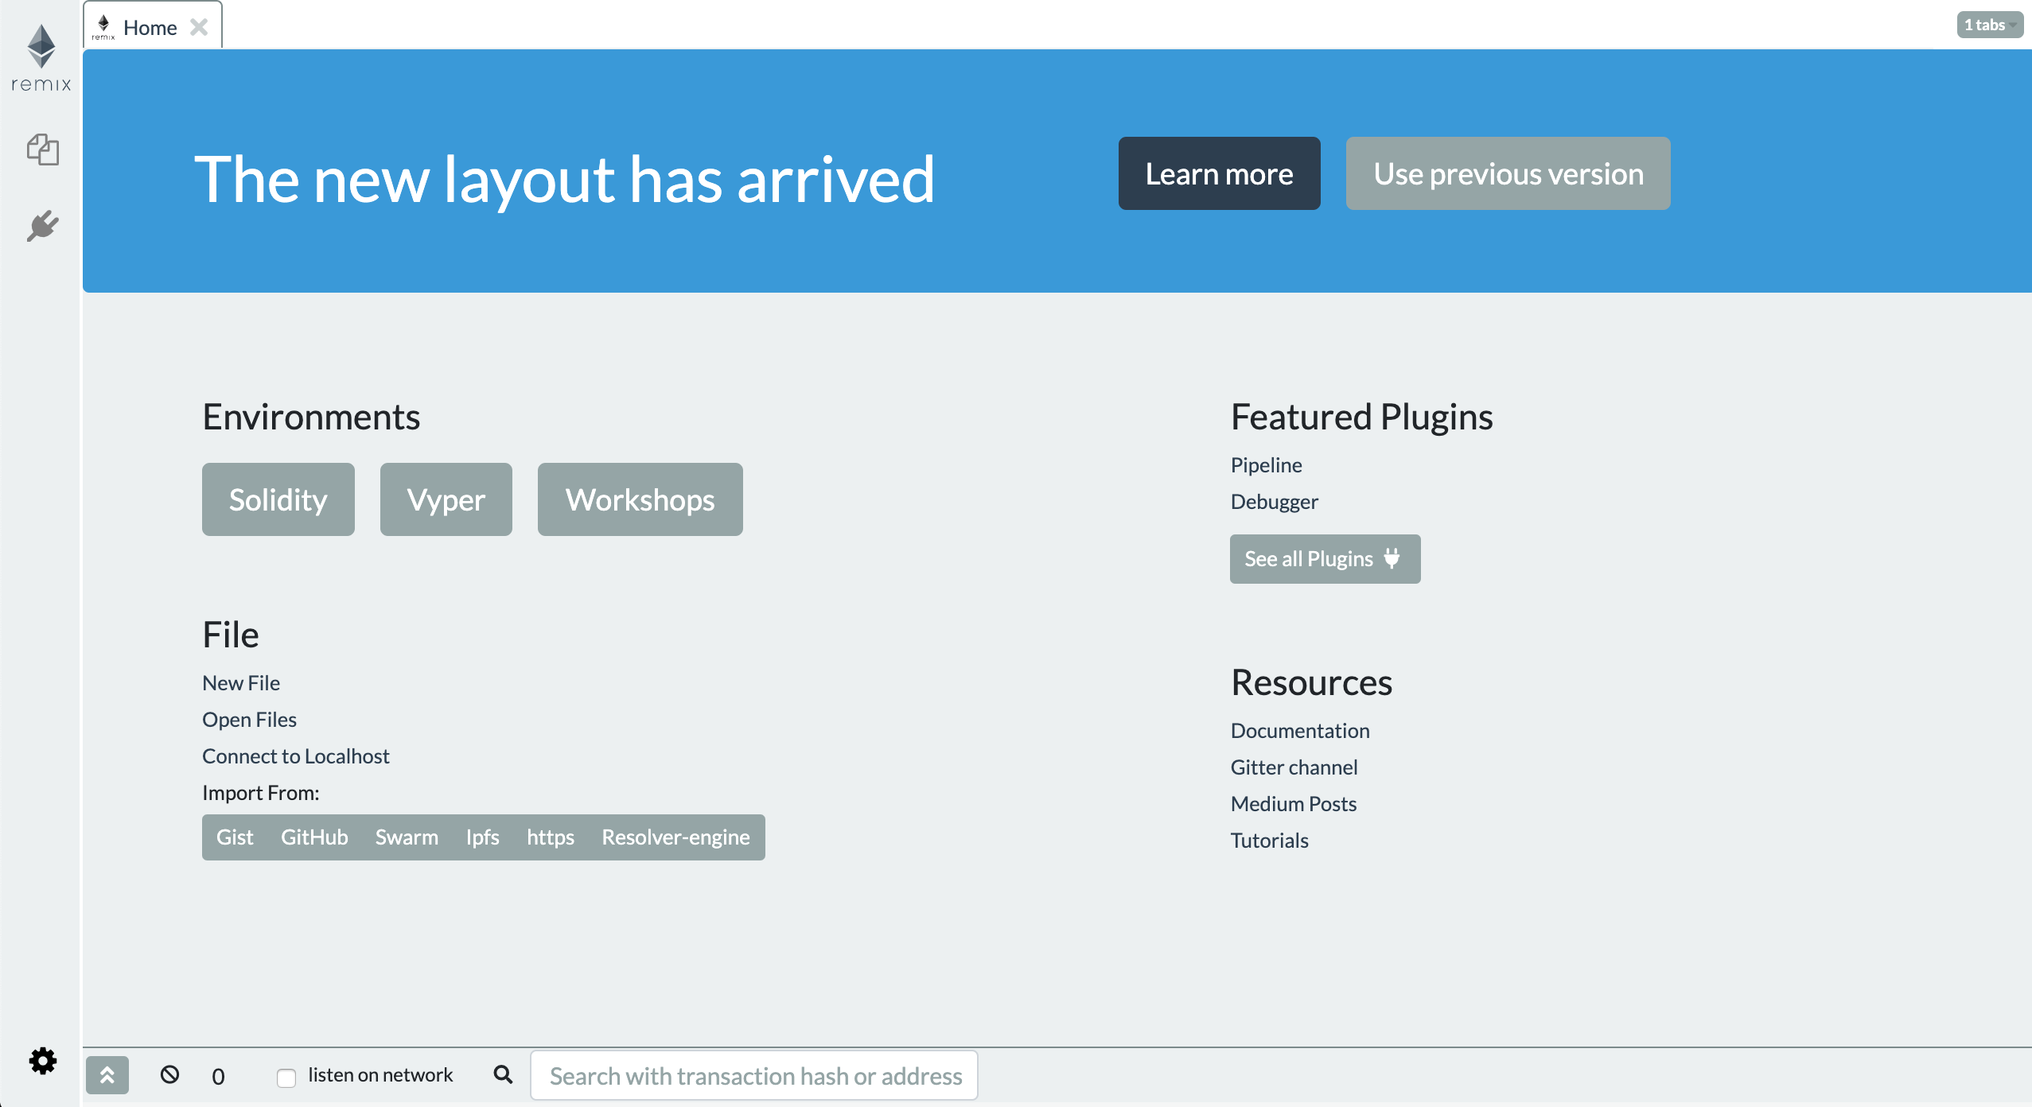This screenshot has width=2032, height=1107.
Task: Select Solidity environment
Action: click(278, 499)
